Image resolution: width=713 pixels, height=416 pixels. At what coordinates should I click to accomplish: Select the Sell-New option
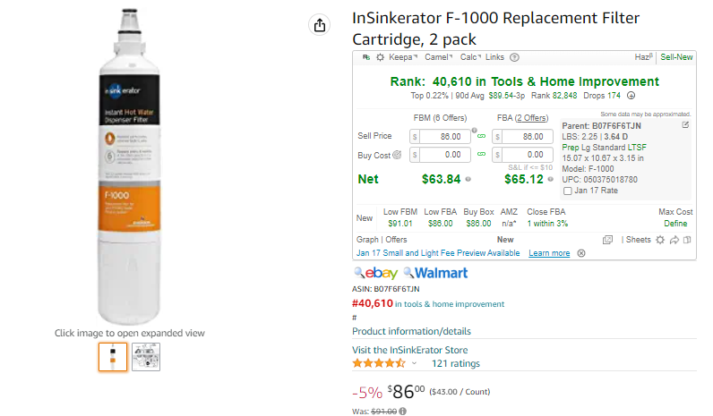click(676, 57)
